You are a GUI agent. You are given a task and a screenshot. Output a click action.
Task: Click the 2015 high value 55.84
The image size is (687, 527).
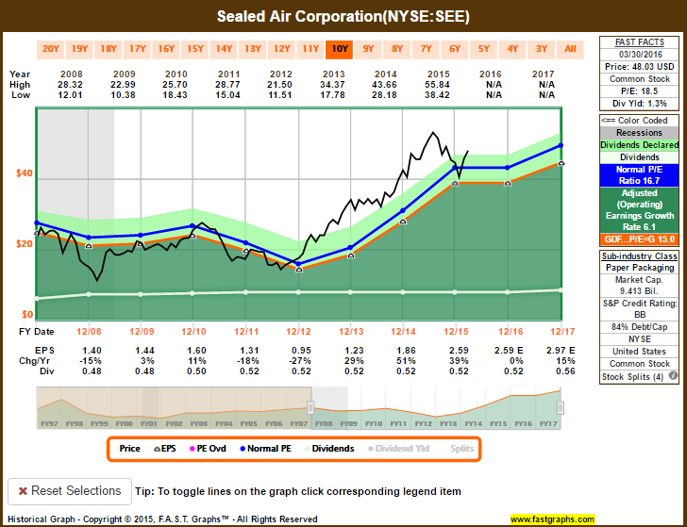(x=438, y=85)
